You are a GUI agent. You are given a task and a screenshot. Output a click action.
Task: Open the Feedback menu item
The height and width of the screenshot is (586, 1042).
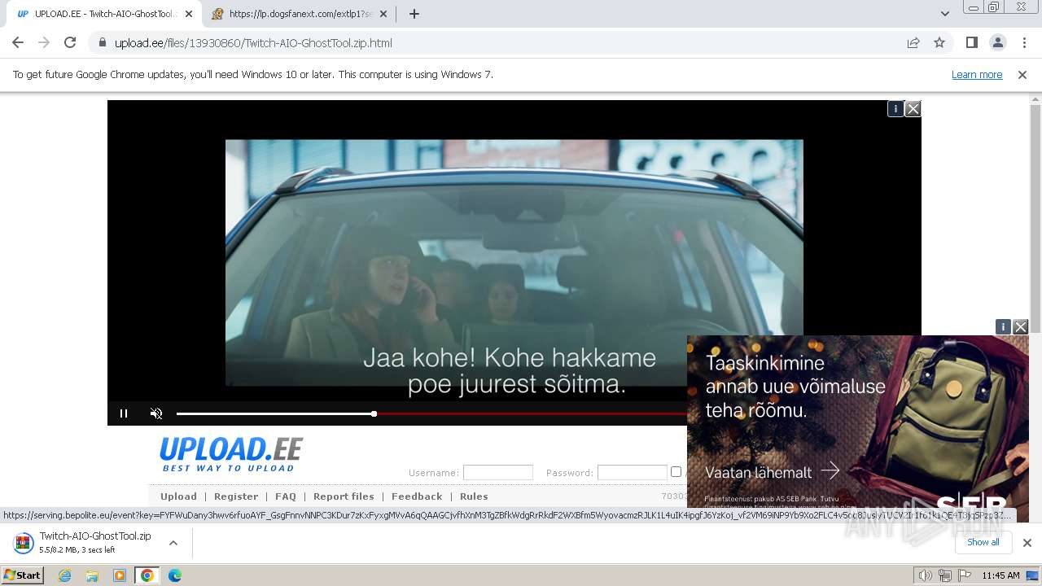(x=417, y=496)
